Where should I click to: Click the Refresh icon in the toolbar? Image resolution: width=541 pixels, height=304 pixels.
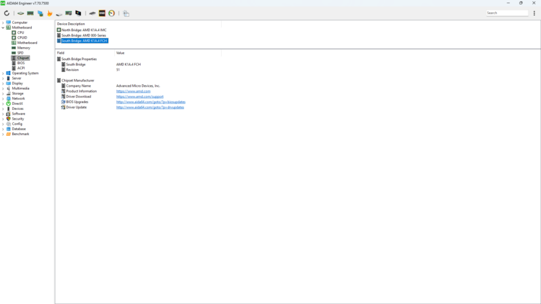(6, 13)
